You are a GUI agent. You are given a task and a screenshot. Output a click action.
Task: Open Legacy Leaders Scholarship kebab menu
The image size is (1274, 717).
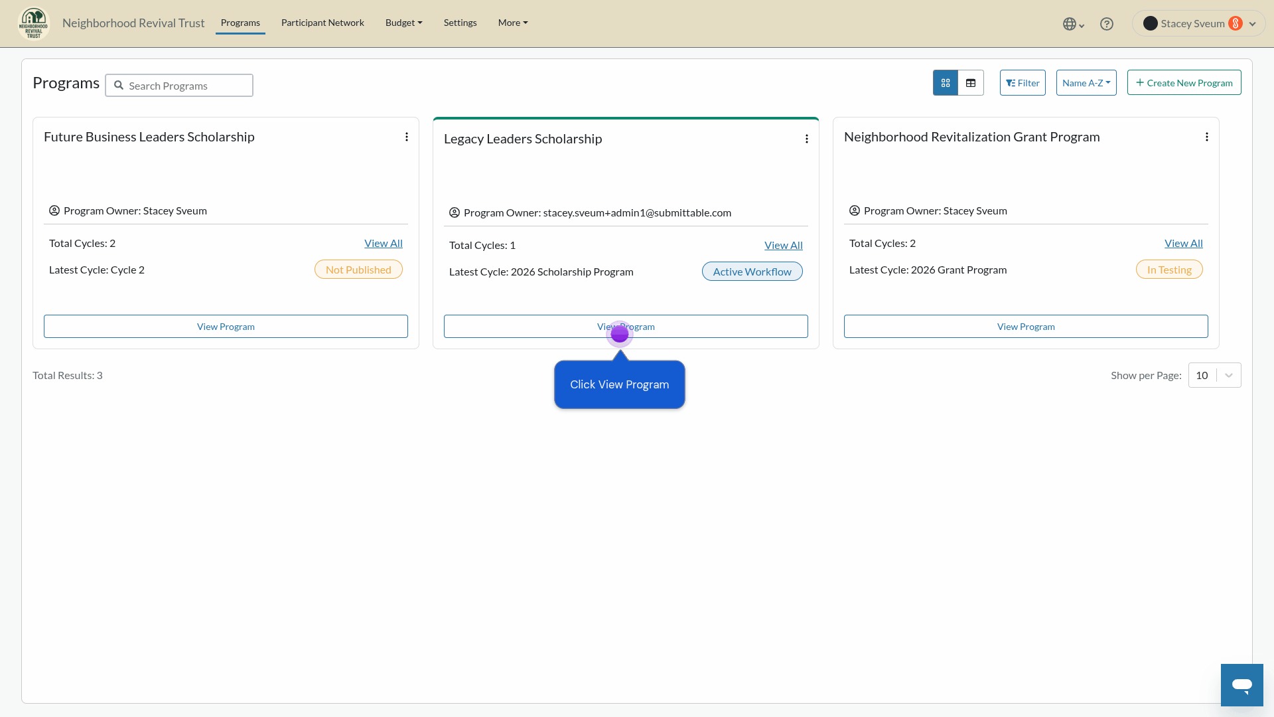pyautogui.click(x=807, y=139)
